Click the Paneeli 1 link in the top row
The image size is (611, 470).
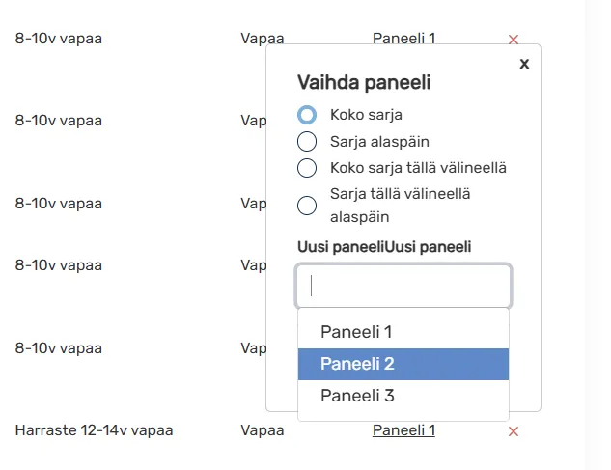403,39
